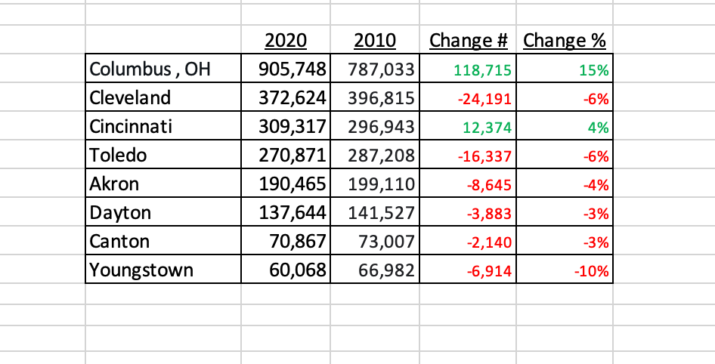This screenshot has height=364, width=715.
Task: Select the green 15% Columbus cell
Action: click(x=565, y=68)
